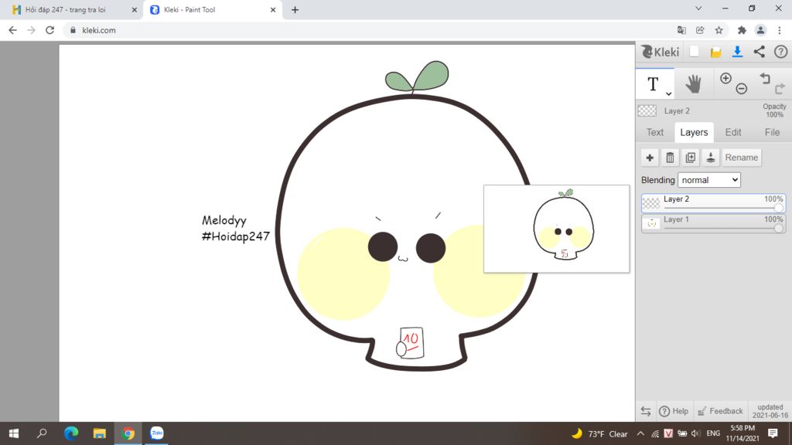Create a new blank image in Kleki
The width and height of the screenshot is (792, 445).
(x=694, y=52)
